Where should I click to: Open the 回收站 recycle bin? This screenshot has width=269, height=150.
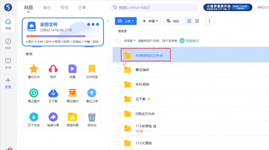[92, 120]
